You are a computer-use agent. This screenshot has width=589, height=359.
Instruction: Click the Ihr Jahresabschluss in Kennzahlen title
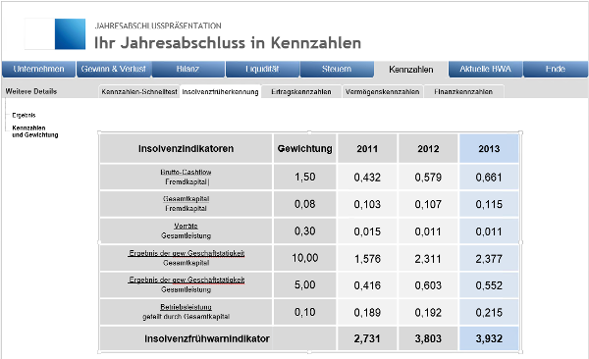(228, 43)
